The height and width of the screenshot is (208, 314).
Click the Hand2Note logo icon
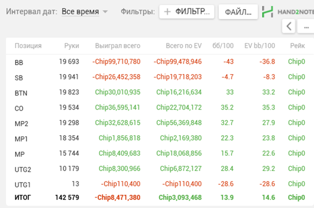click(268, 12)
